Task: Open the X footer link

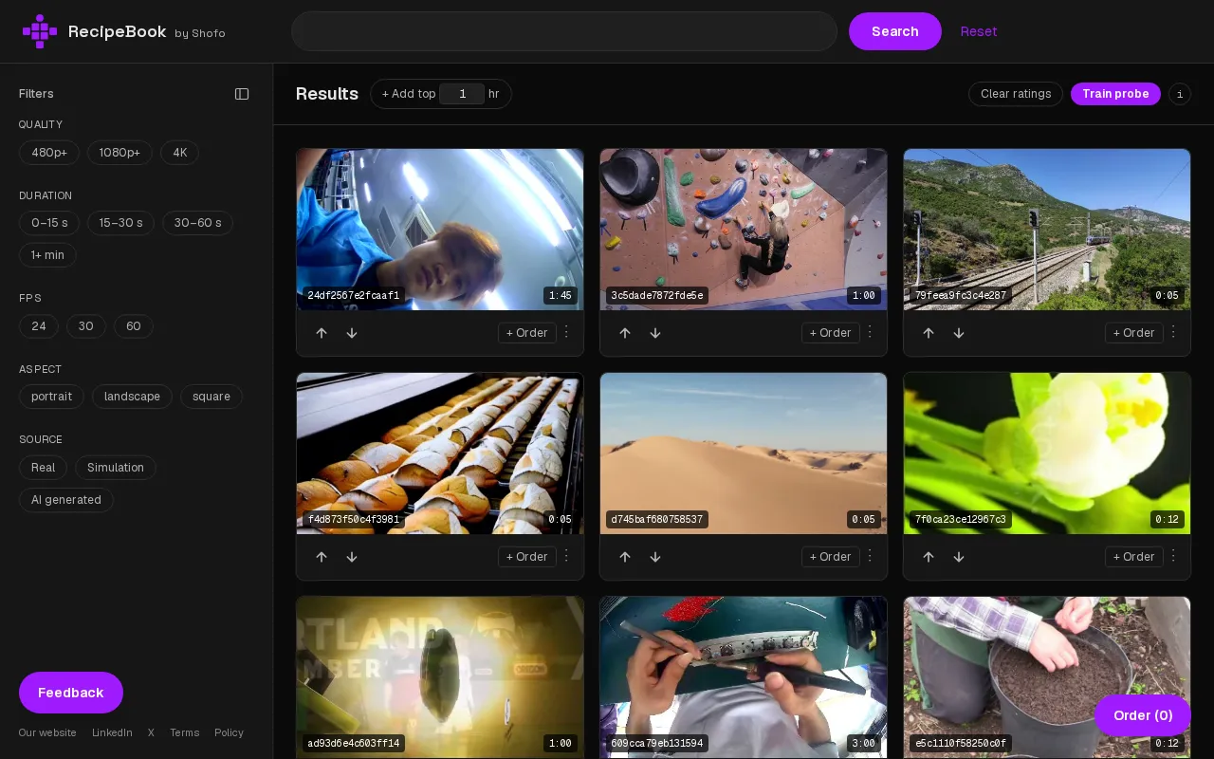Action: [x=151, y=732]
